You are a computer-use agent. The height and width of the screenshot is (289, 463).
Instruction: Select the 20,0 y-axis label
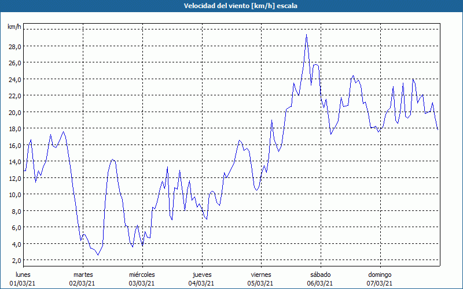[15, 112]
